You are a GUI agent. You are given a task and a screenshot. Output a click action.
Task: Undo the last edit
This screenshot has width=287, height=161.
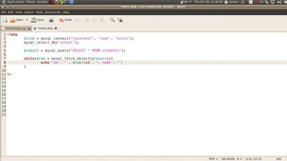pos(65,20)
